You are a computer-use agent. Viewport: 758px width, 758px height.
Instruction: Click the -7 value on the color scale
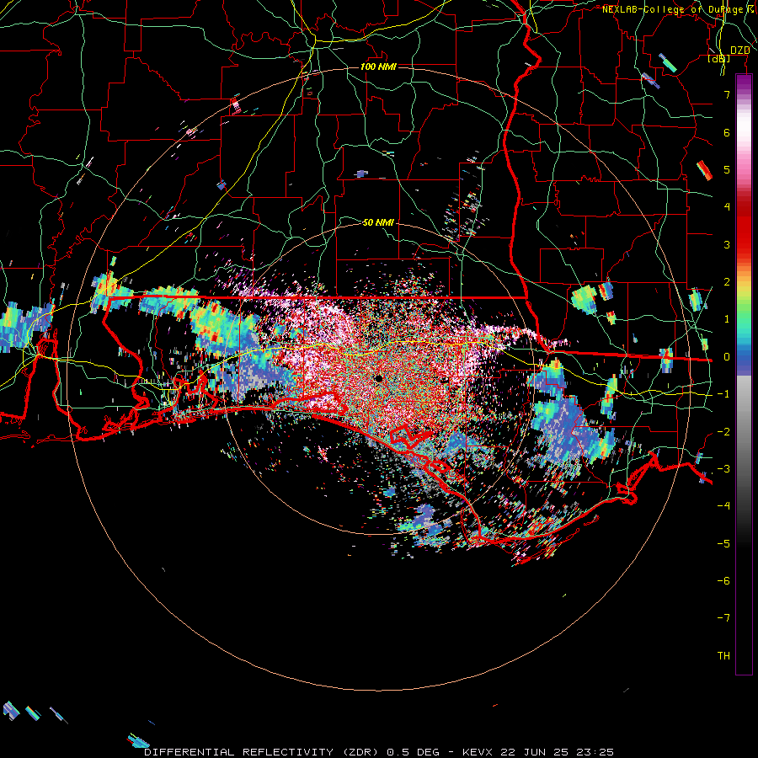click(723, 618)
